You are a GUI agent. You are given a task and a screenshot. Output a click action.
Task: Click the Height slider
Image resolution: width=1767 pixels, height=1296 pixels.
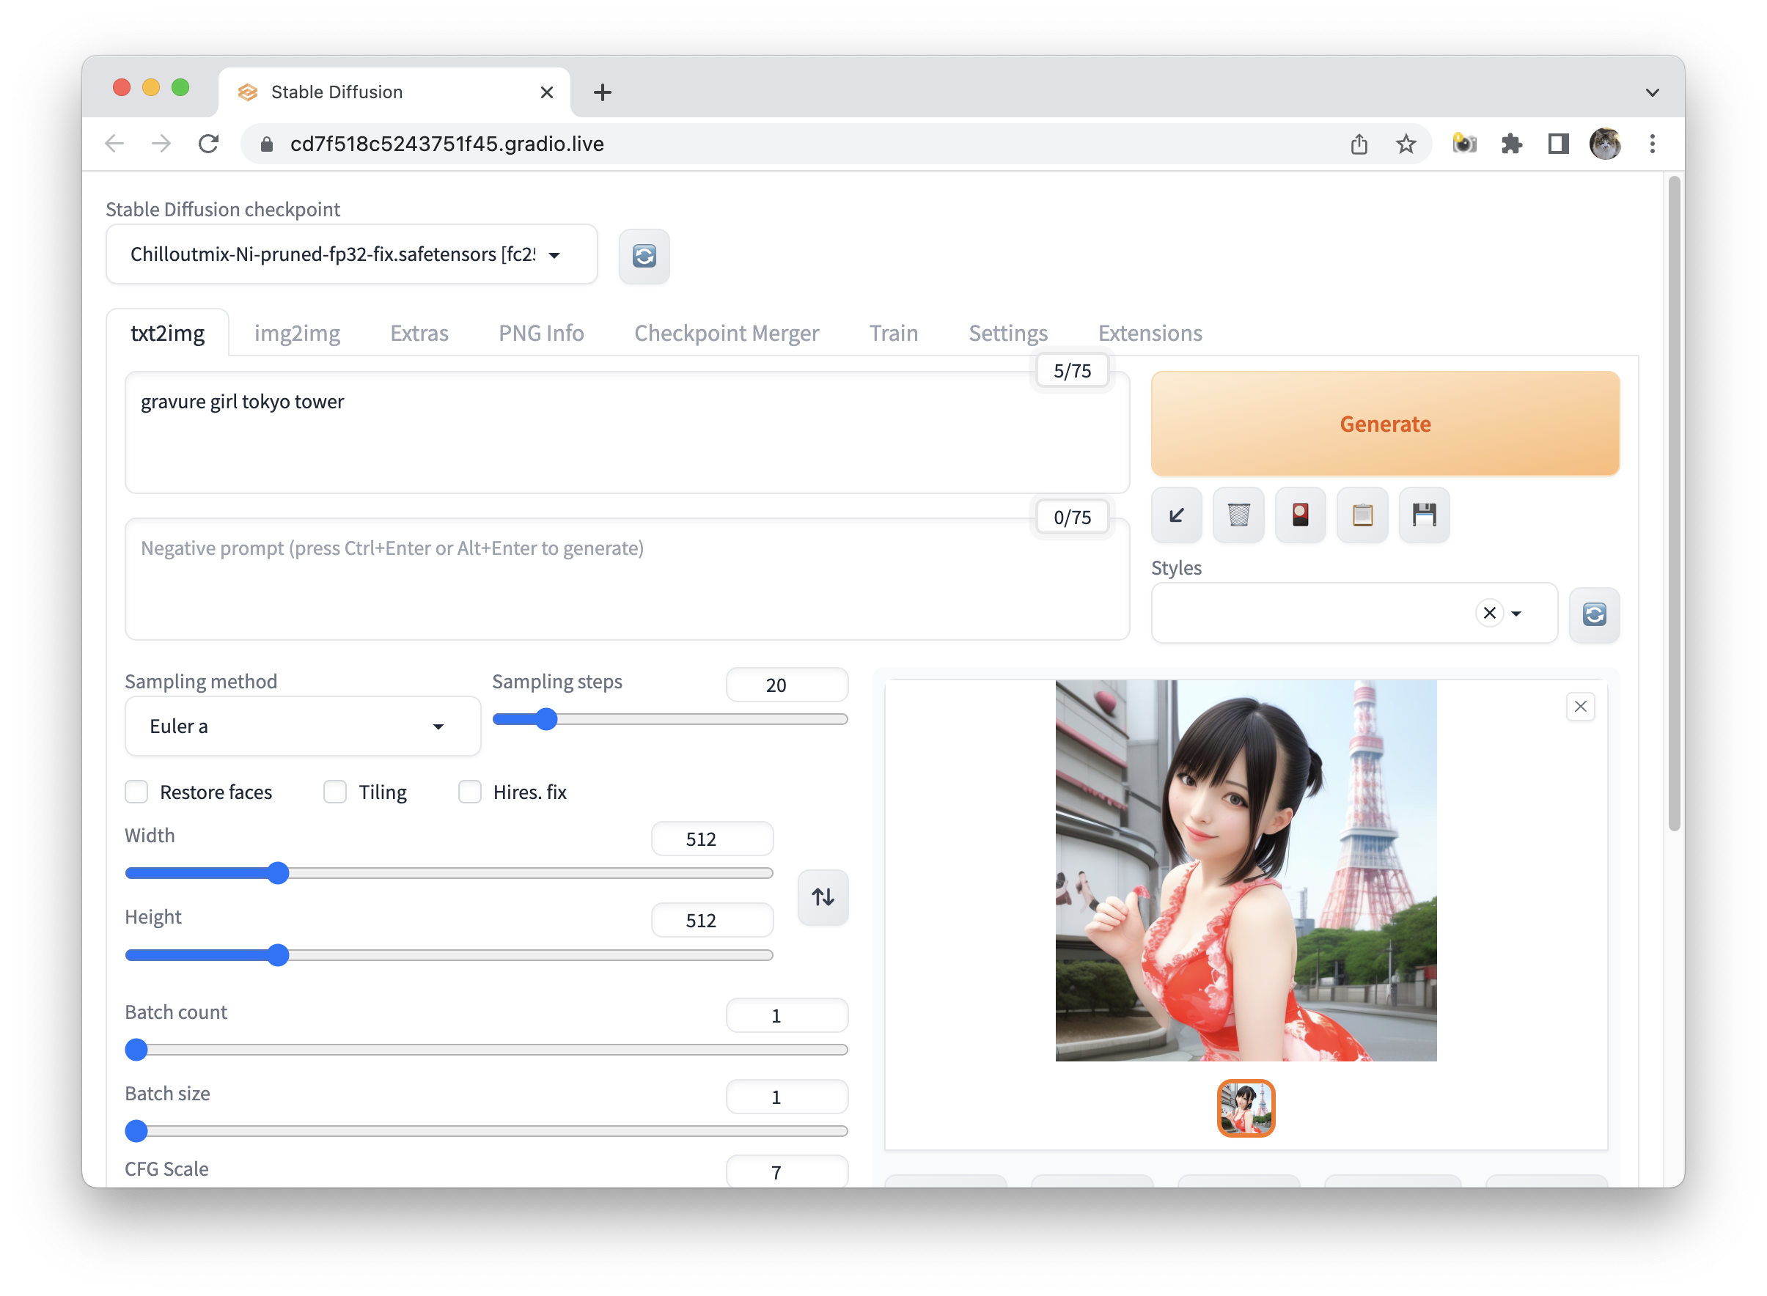point(449,954)
